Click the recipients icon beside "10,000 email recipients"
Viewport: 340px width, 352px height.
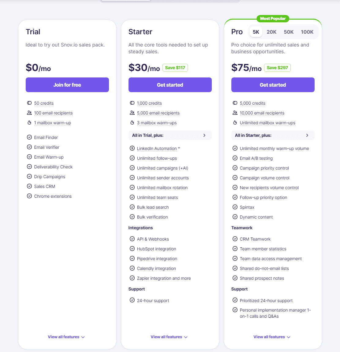click(235, 113)
